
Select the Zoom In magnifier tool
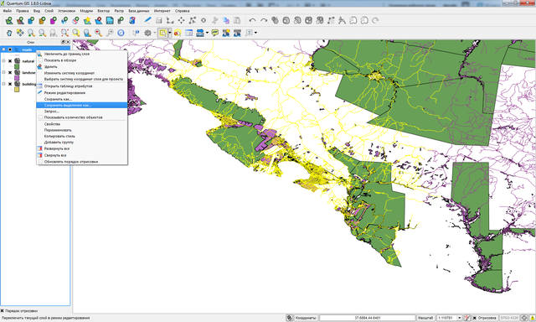click(31, 33)
